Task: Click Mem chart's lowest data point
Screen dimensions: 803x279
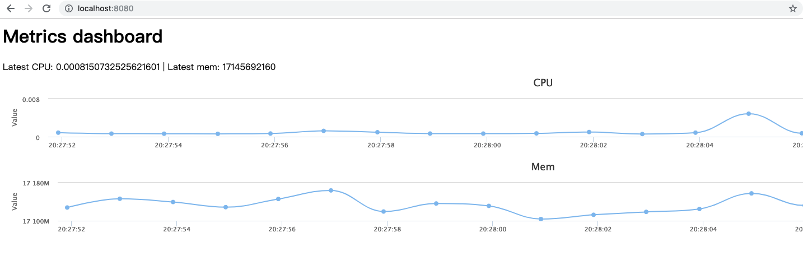Action: [541, 219]
